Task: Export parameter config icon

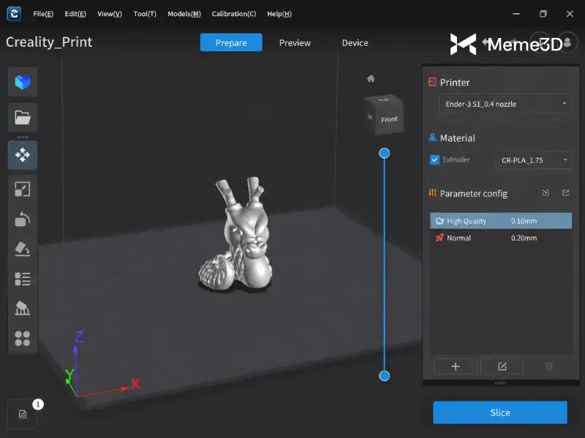Action: pyautogui.click(x=565, y=193)
